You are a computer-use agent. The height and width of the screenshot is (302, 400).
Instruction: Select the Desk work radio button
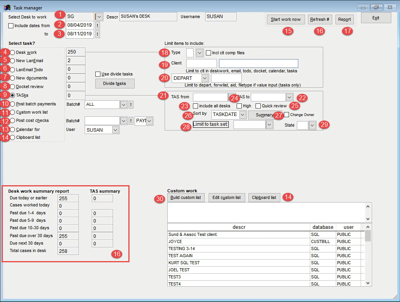[13, 53]
